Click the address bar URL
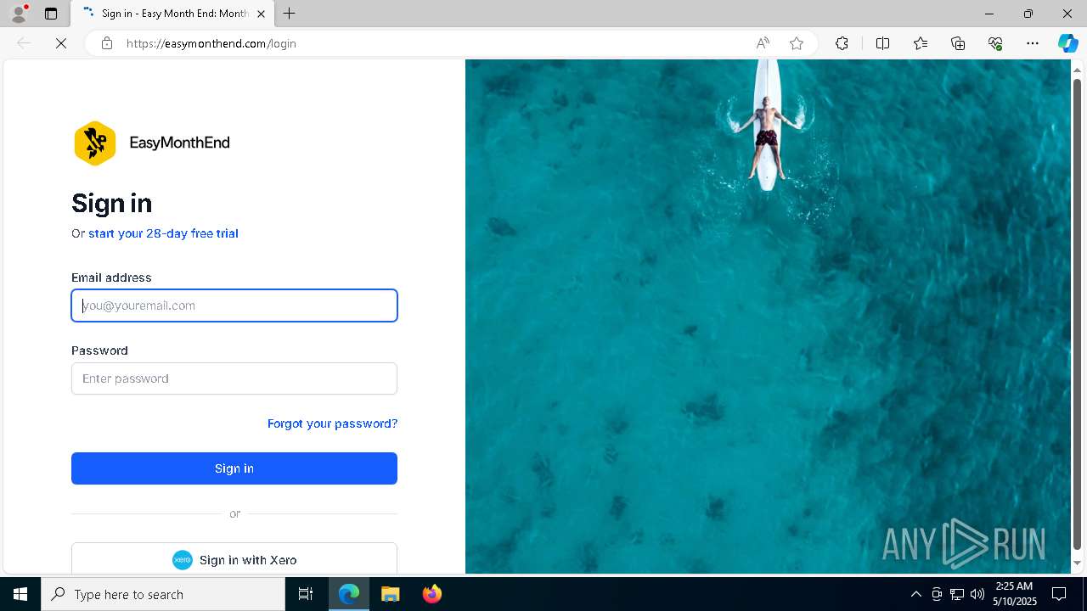 pyautogui.click(x=211, y=43)
